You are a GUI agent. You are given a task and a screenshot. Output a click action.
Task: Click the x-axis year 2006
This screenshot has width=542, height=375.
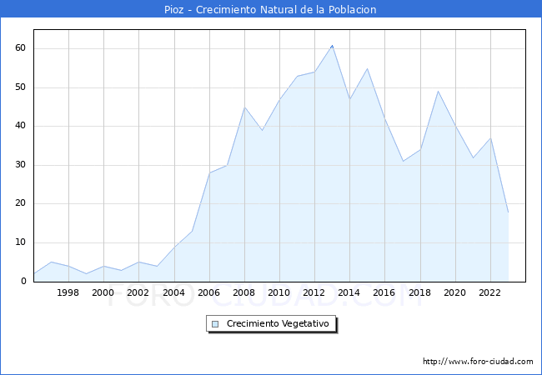pyautogui.click(x=208, y=292)
